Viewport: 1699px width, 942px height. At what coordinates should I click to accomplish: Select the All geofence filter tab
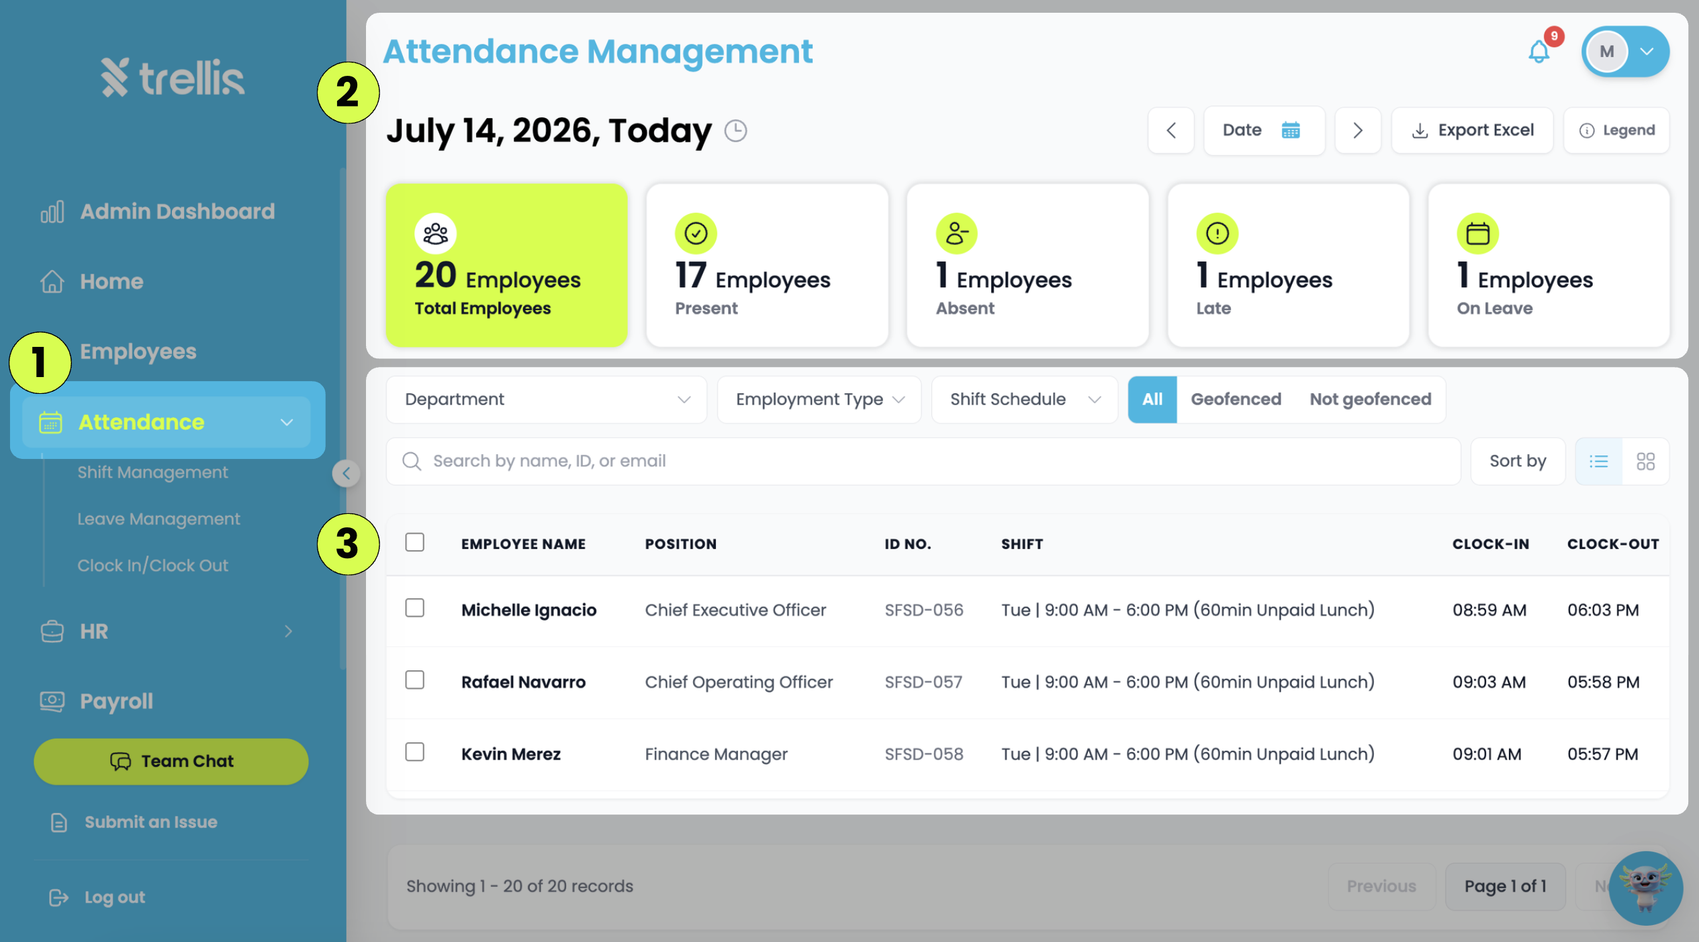point(1152,399)
